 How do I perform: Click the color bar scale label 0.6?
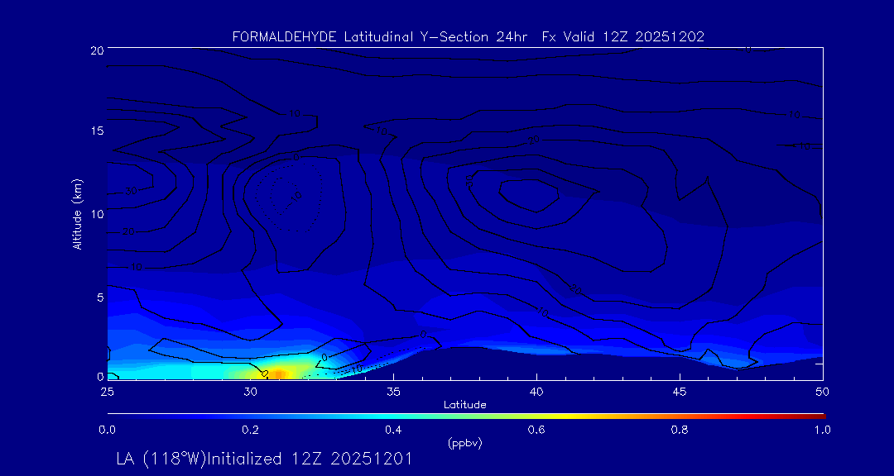536,431
